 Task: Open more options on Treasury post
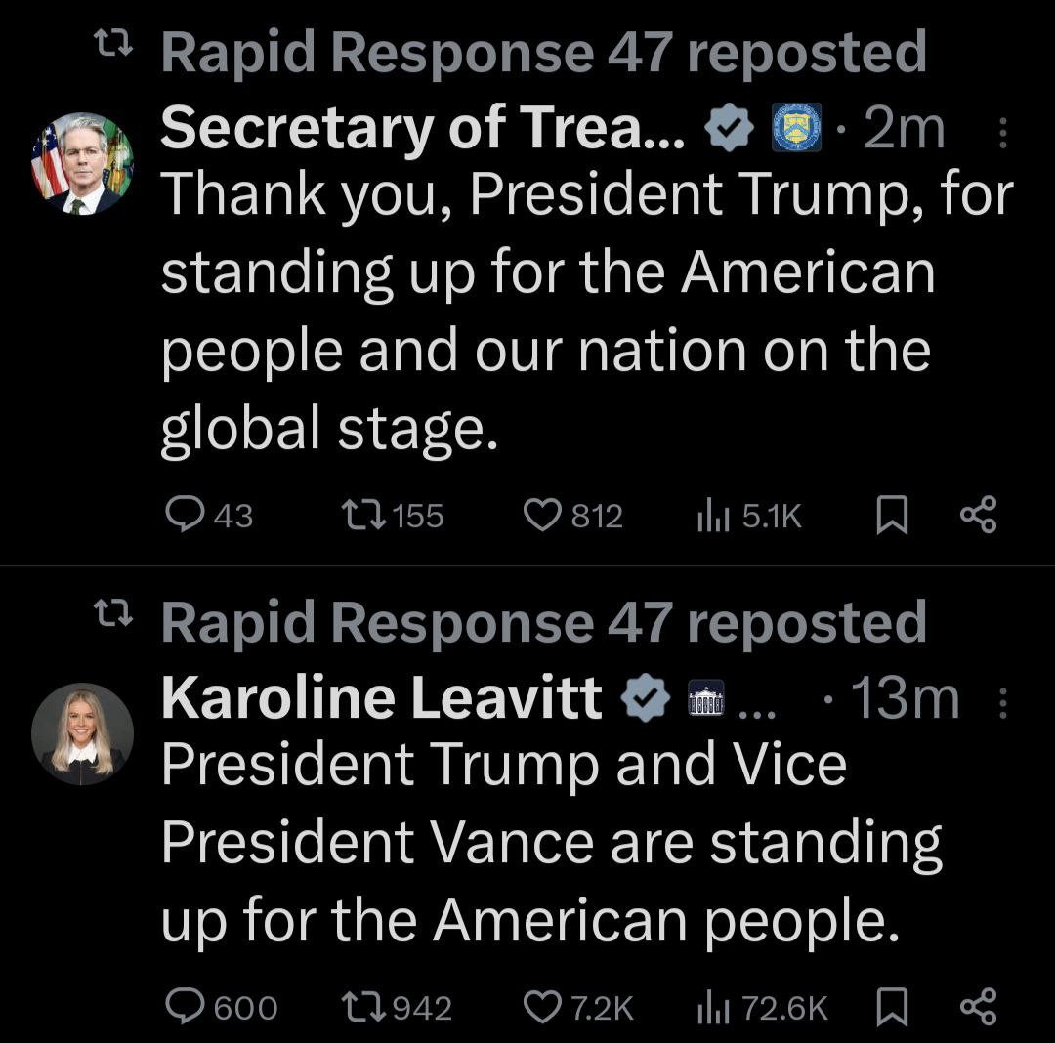1003,131
